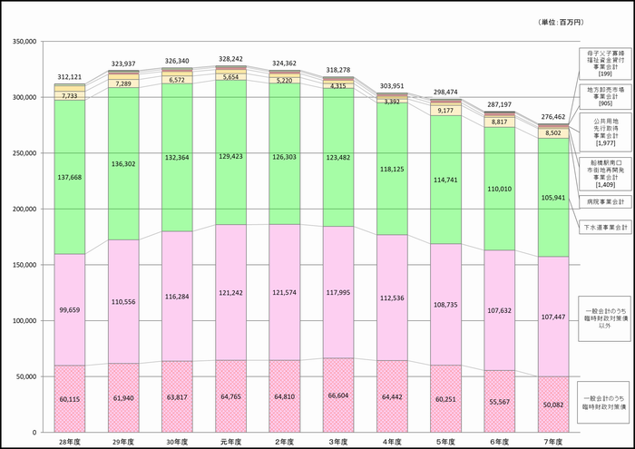Select the 地方卸売市場事業会計 [905] legend box
This screenshot has height=449, width=635.
coord(605,97)
